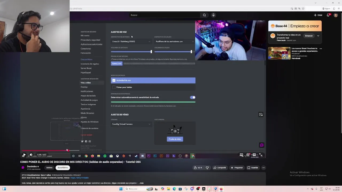Open Firefox in the recorded taskbar
342x192 pixels.
point(92,156)
